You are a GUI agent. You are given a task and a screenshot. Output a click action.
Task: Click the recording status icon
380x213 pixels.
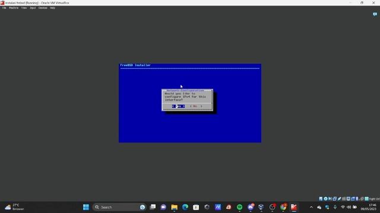[353, 199]
